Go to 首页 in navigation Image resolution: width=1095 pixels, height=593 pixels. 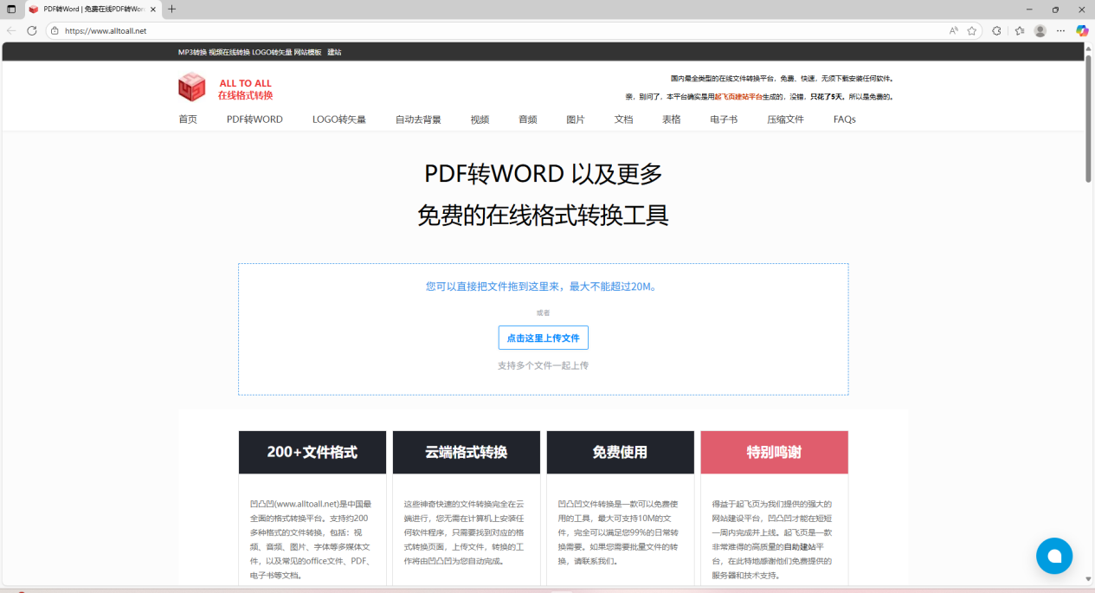point(188,119)
